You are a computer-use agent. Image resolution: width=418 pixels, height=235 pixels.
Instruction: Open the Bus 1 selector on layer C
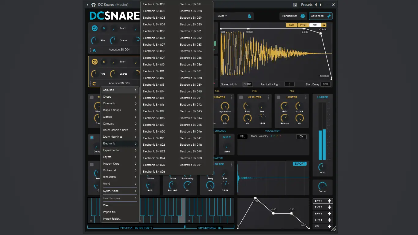click(122, 62)
